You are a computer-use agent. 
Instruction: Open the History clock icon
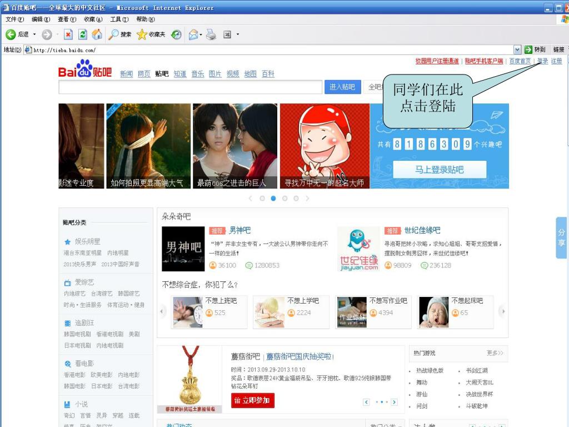176,34
